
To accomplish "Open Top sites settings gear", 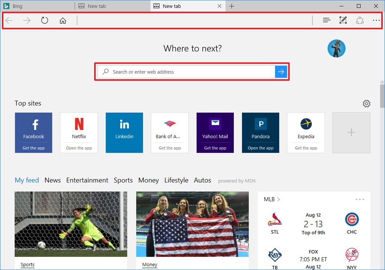I will (366, 104).
